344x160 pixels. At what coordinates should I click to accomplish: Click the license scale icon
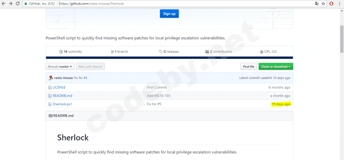coord(261,52)
